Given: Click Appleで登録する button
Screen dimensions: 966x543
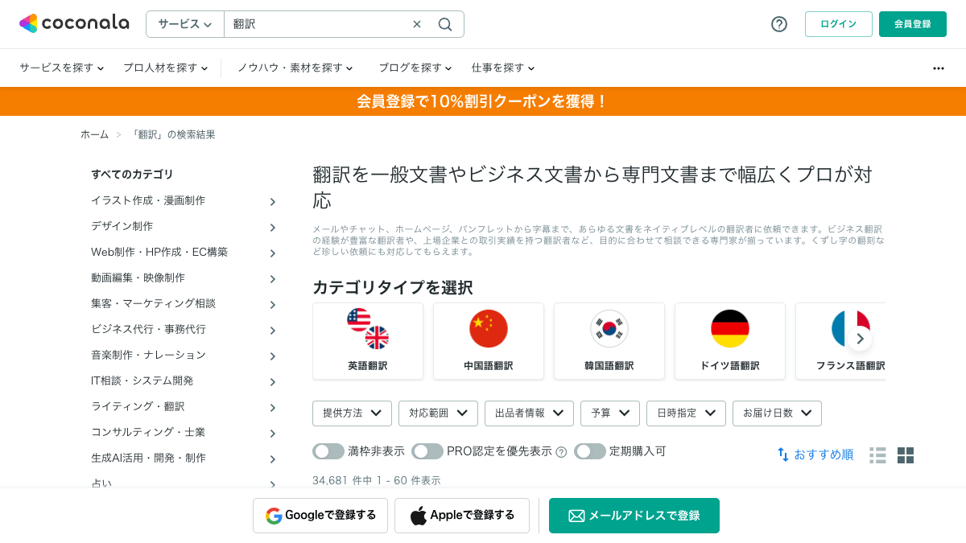Looking at the screenshot, I should [x=462, y=516].
